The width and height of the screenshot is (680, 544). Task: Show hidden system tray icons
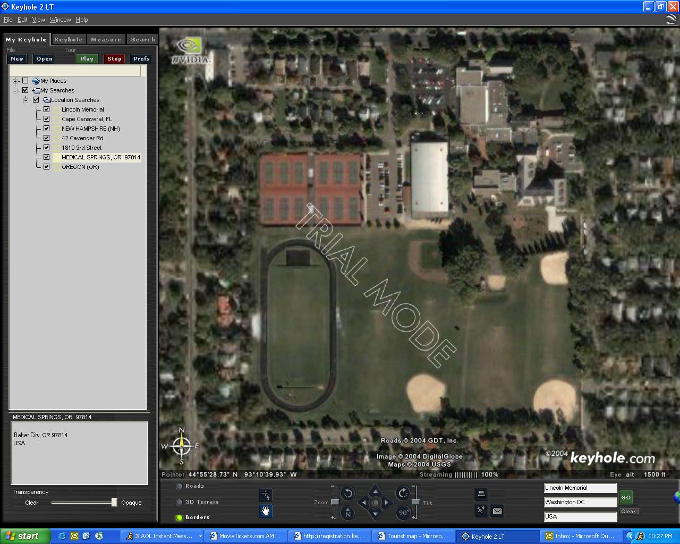click(x=630, y=536)
